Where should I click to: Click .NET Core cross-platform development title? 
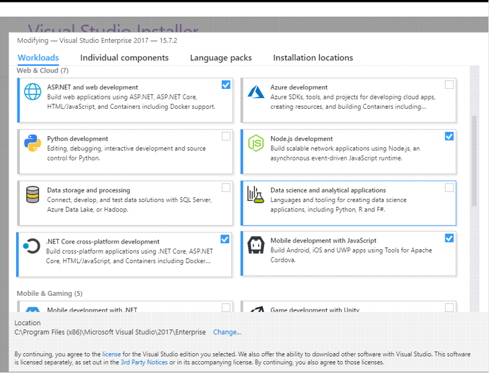tap(103, 242)
